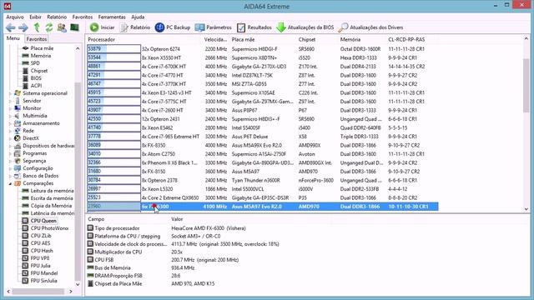The image size is (534, 300).
Task: Sort by Memória column header
Action: click(350, 39)
